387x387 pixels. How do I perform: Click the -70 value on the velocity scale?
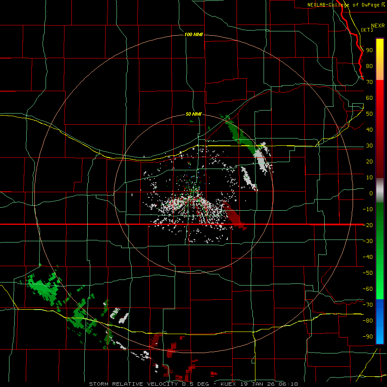pos(368,305)
